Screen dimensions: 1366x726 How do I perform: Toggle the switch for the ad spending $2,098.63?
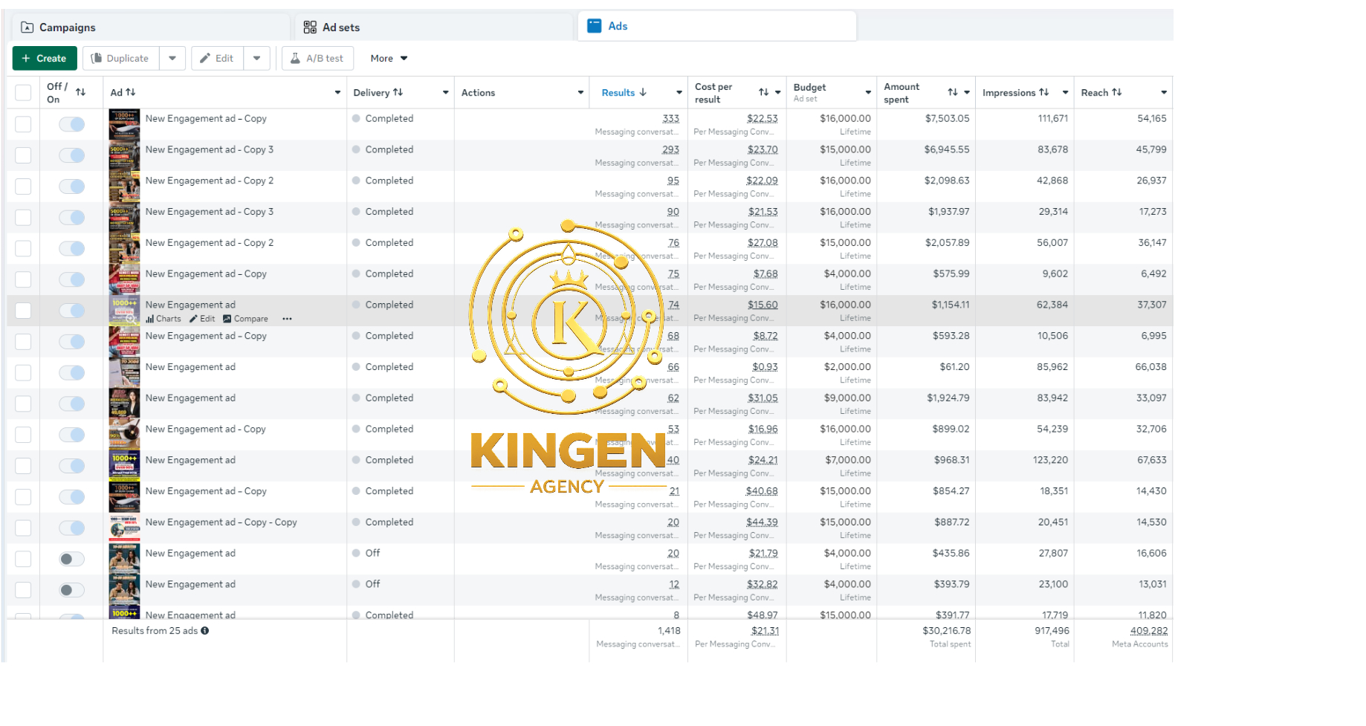click(72, 187)
